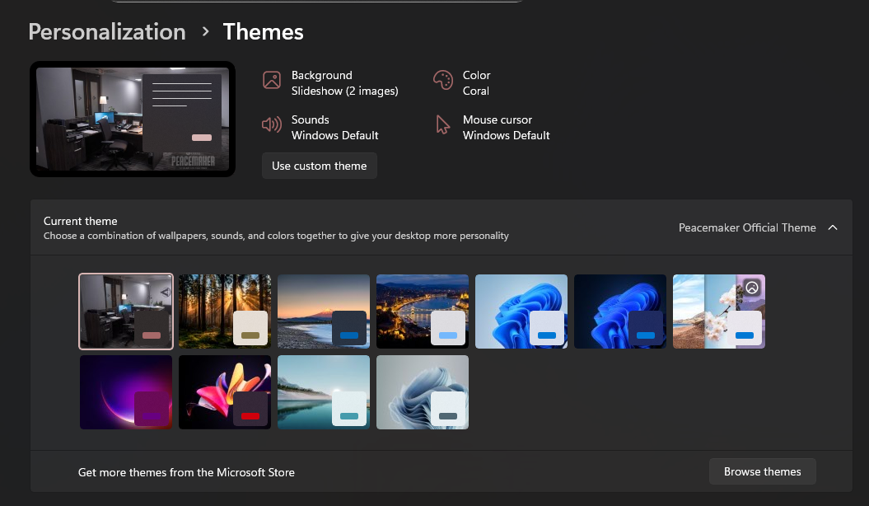Click the Themes breadcrumb label
Viewport: 869px width, 506px height.
263,31
